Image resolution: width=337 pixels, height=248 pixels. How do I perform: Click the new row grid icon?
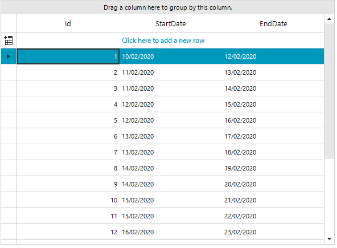pos(9,40)
